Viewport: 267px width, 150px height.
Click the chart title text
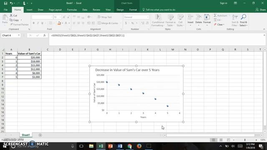pos(127,70)
